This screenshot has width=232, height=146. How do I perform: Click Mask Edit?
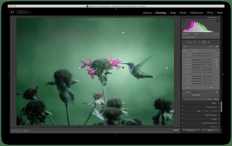pos(217,46)
